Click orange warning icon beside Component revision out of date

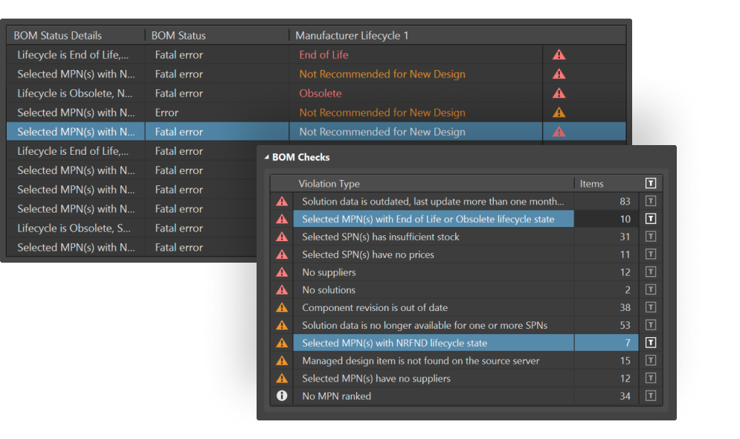(282, 308)
